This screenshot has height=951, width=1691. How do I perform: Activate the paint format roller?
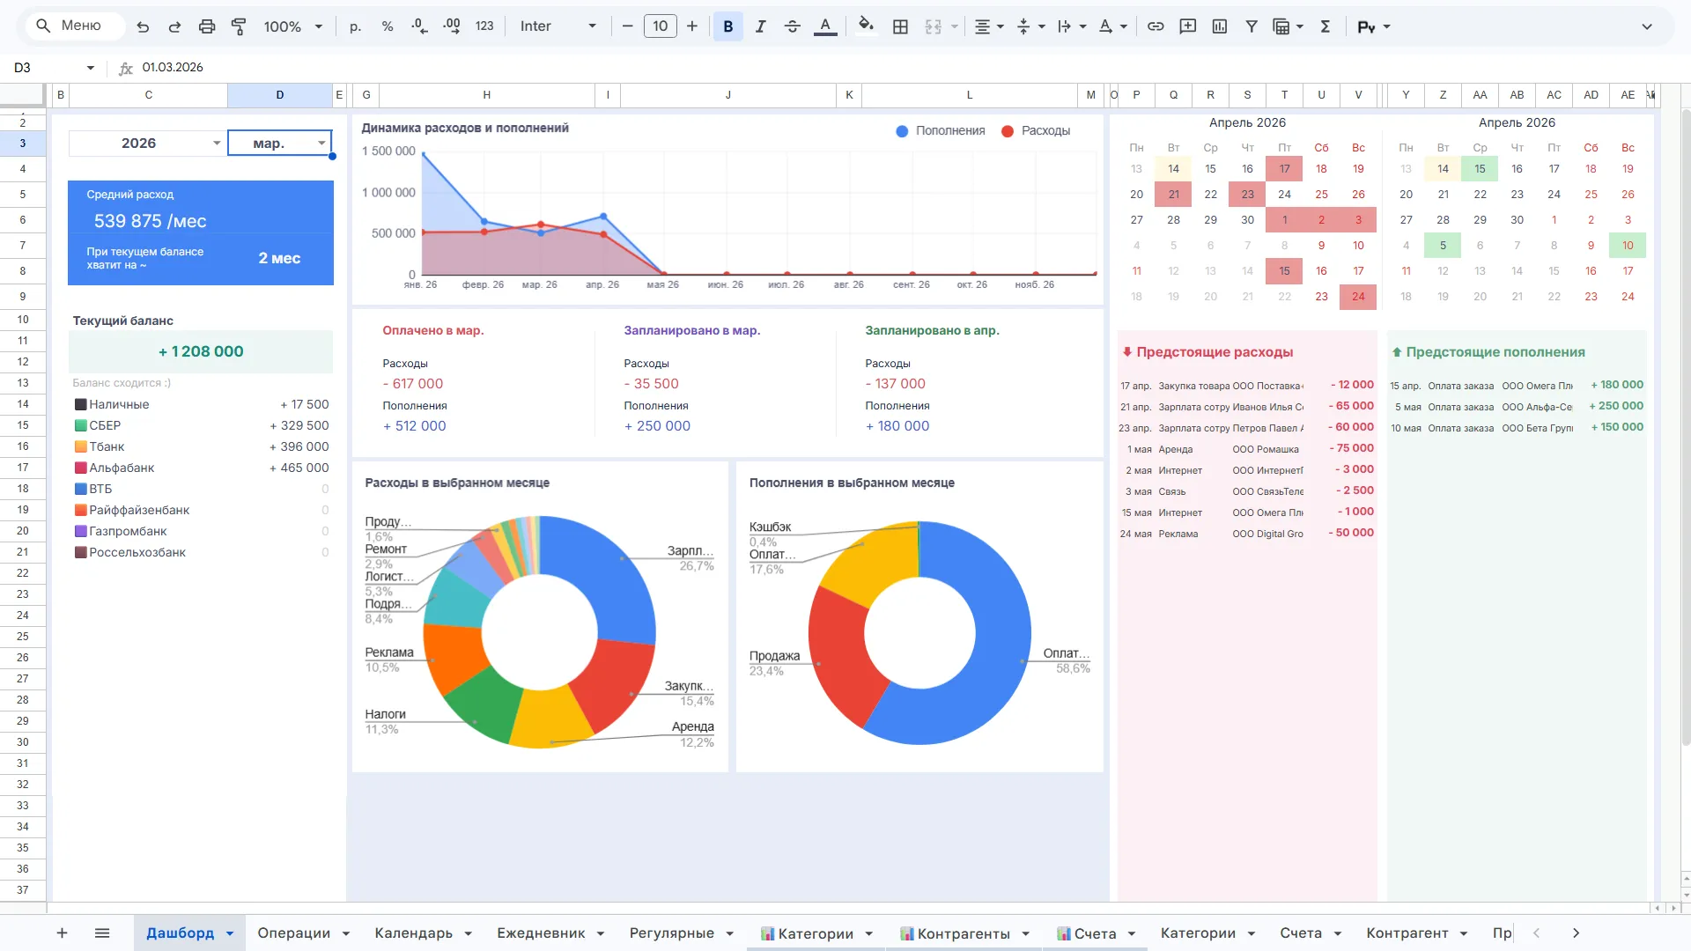(239, 26)
